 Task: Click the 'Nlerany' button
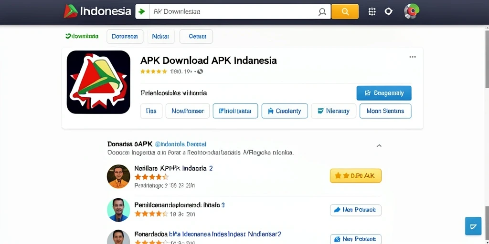[334, 111]
